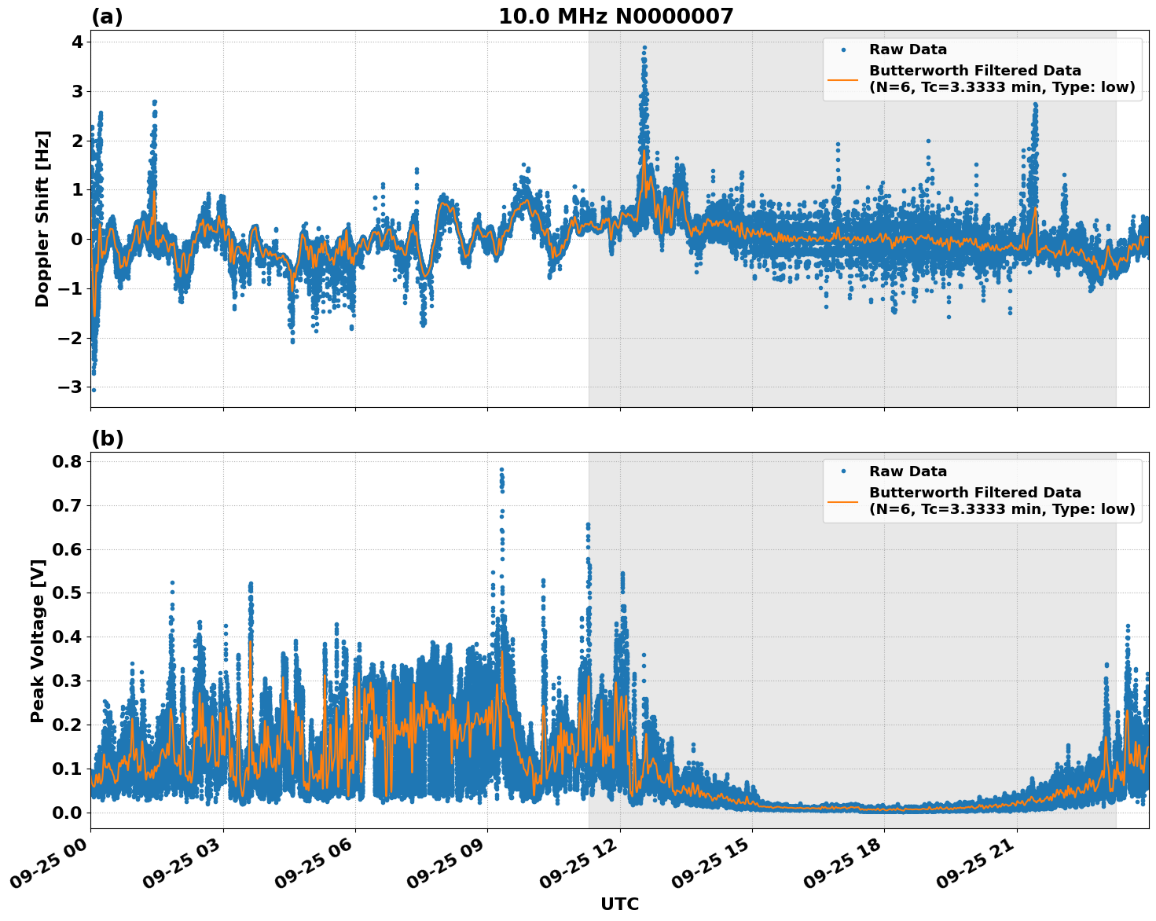
Task: Expand the title '10.0 MHz N0000007'
Action: click(617, 15)
